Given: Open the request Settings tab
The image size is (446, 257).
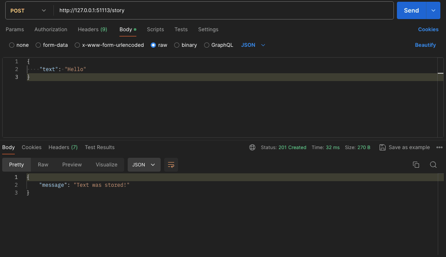Looking at the screenshot, I should tap(208, 29).
